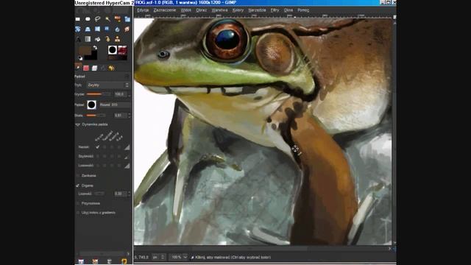Open the Obraz menu
Viewport: 471px width, 265px height.
click(x=201, y=10)
